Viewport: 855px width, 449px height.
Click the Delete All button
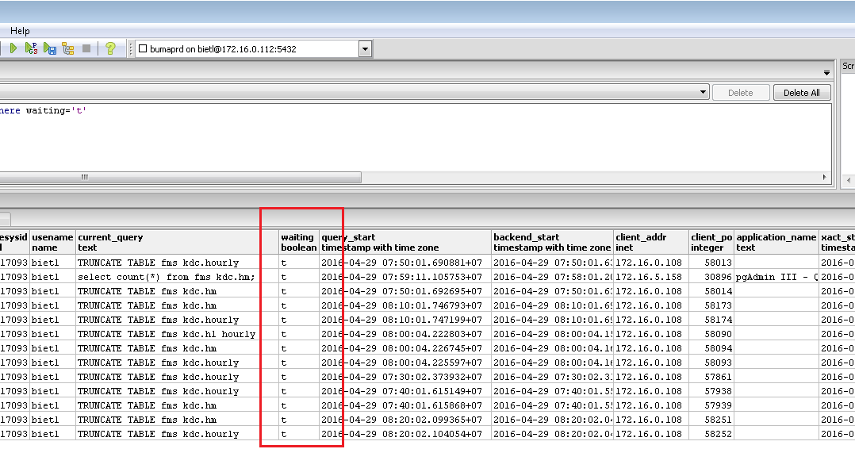pyautogui.click(x=802, y=93)
